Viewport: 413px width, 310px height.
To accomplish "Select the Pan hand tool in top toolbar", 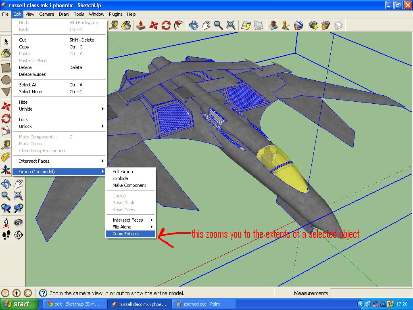I will [x=206, y=25].
